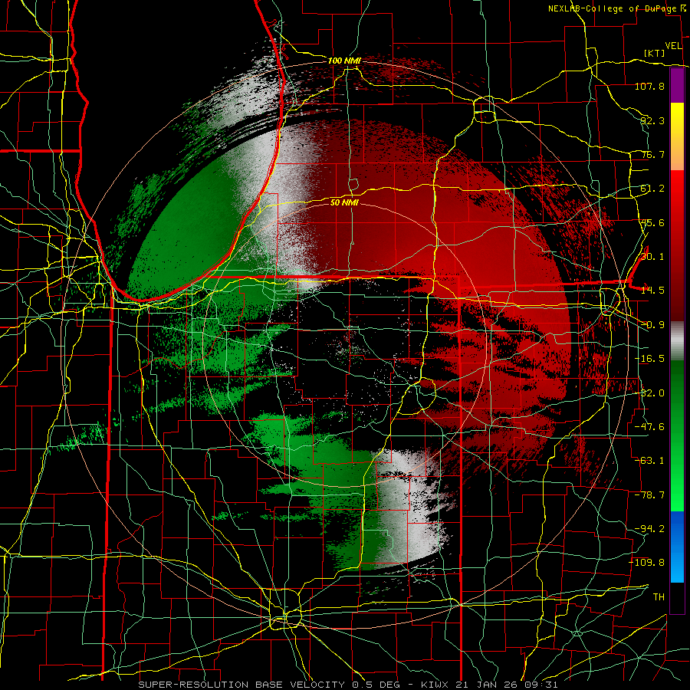
Task: Click the blue segment of the velocity color bar
Action: point(677,547)
